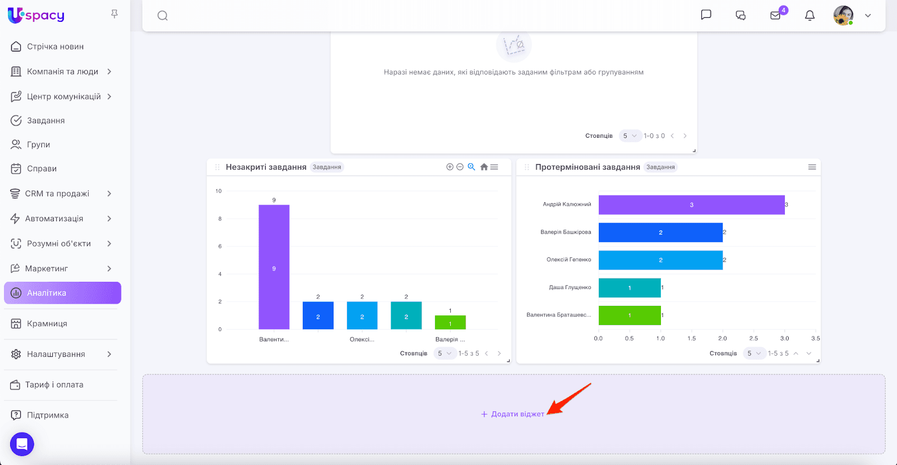Viewport: 897px width, 465px height.
Task: Expand the Розумні об'єкти submenu
Action: tap(109, 244)
